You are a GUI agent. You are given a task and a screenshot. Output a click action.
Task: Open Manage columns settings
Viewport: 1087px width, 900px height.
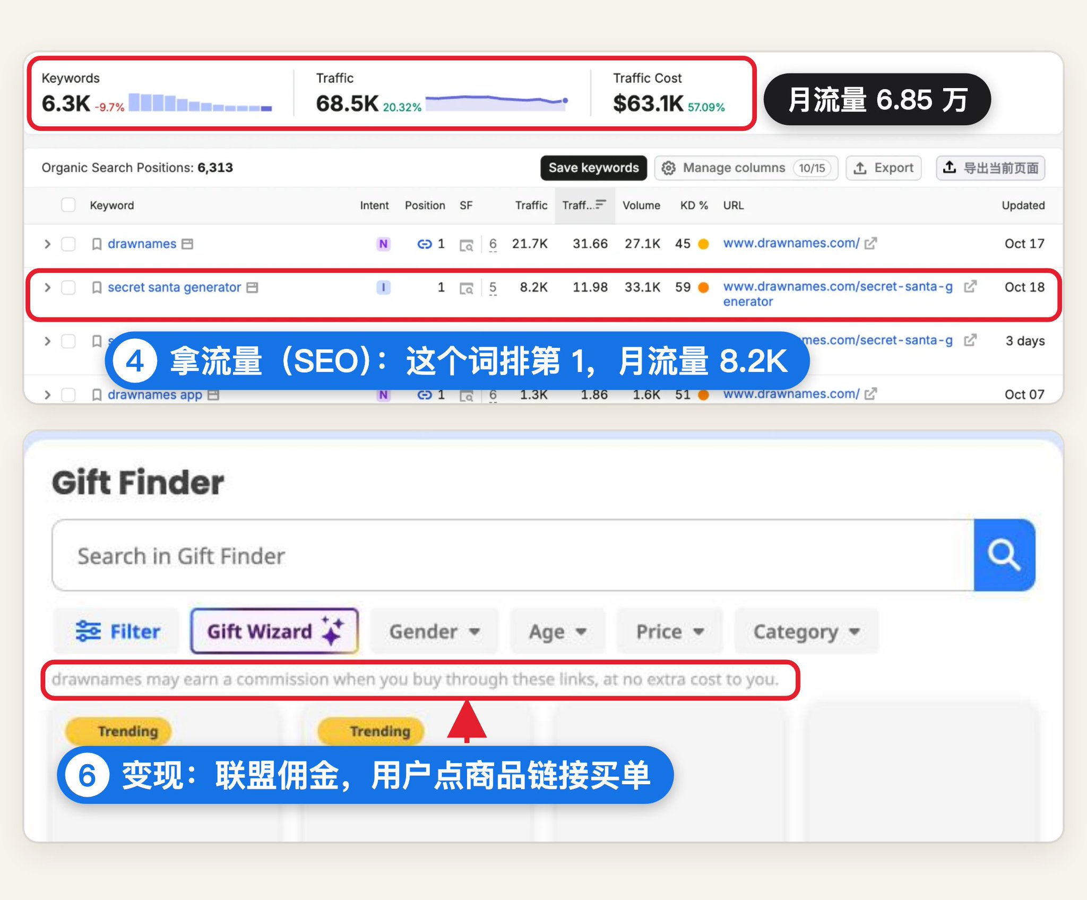pos(746,168)
